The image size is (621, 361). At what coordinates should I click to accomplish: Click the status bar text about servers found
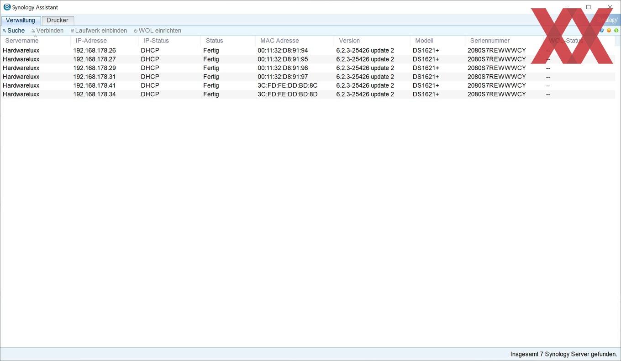pyautogui.click(x=563, y=354)
